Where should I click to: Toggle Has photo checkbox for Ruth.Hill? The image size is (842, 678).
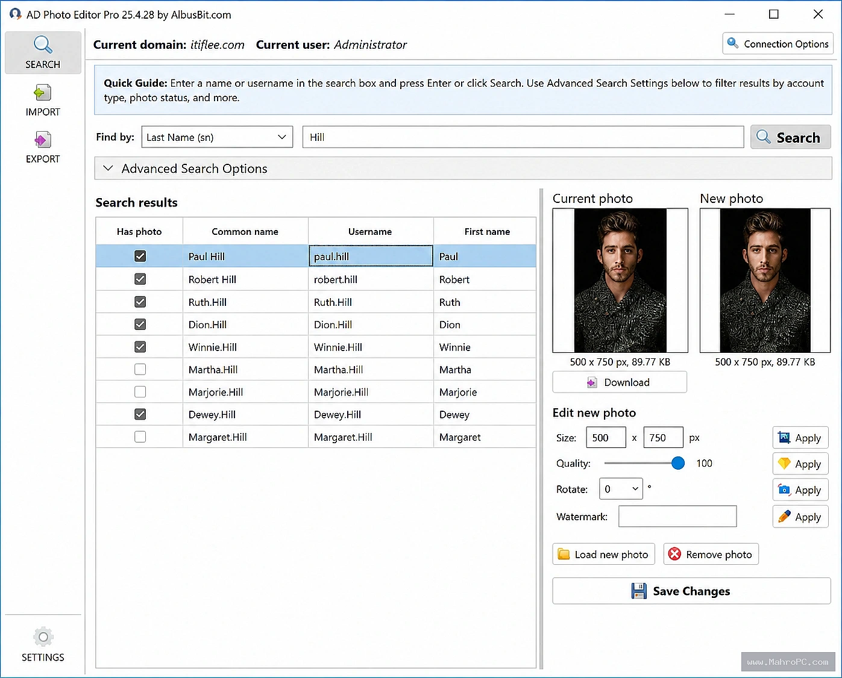tap(140, 302)
